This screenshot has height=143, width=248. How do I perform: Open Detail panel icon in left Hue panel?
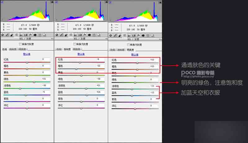click(x=12, y=35)
